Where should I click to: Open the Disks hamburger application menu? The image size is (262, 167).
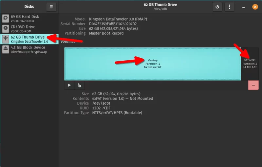point(51,7)
